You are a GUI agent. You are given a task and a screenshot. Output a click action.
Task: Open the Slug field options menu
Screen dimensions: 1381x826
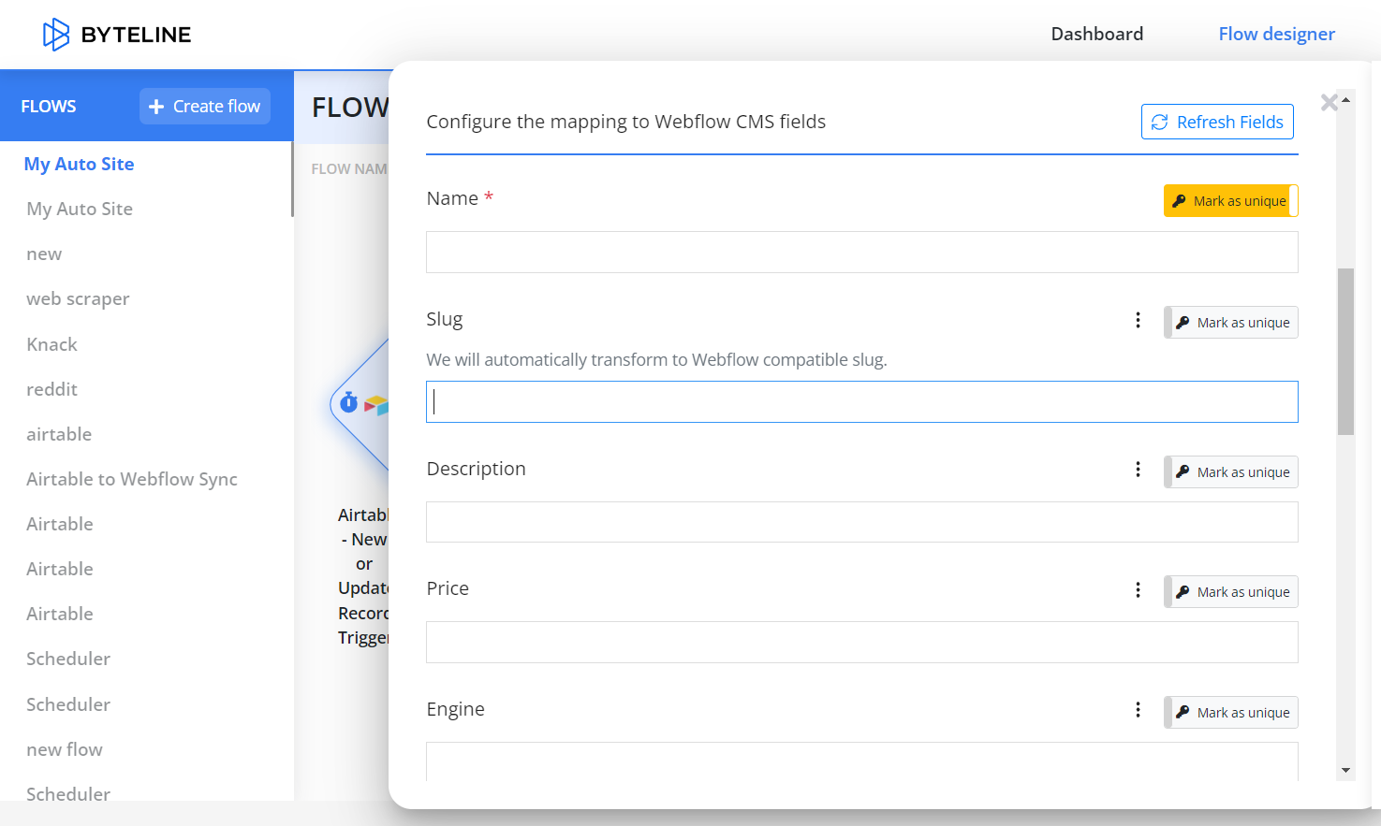1138,320
